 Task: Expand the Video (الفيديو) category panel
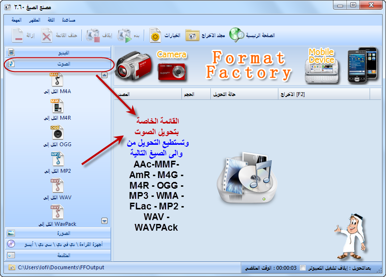pyautogui.click(x=58, y=53)
